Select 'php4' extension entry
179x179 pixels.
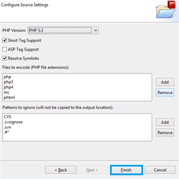pyautogui.click(x=8, y=87)
